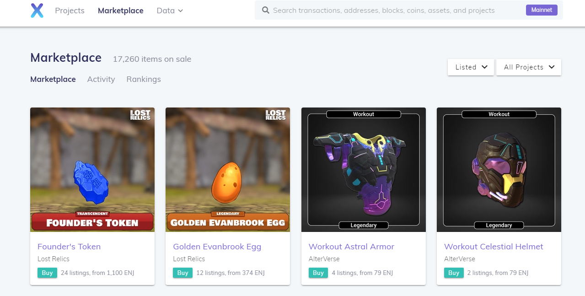Click '12 listings, from 374 ENJ' text

[x=231, y=273]
